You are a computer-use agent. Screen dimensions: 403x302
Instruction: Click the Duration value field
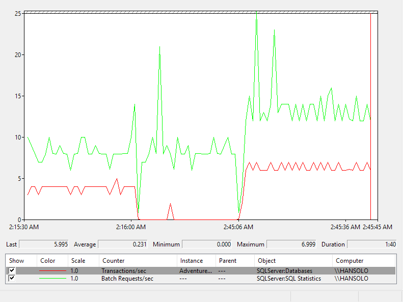pyautogui.click(x=372, y=244)
